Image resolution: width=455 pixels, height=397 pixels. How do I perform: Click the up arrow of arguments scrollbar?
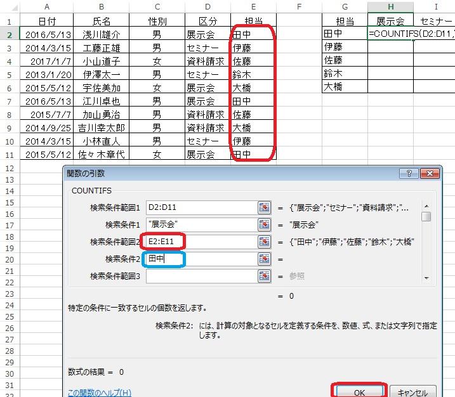(426, 205)
